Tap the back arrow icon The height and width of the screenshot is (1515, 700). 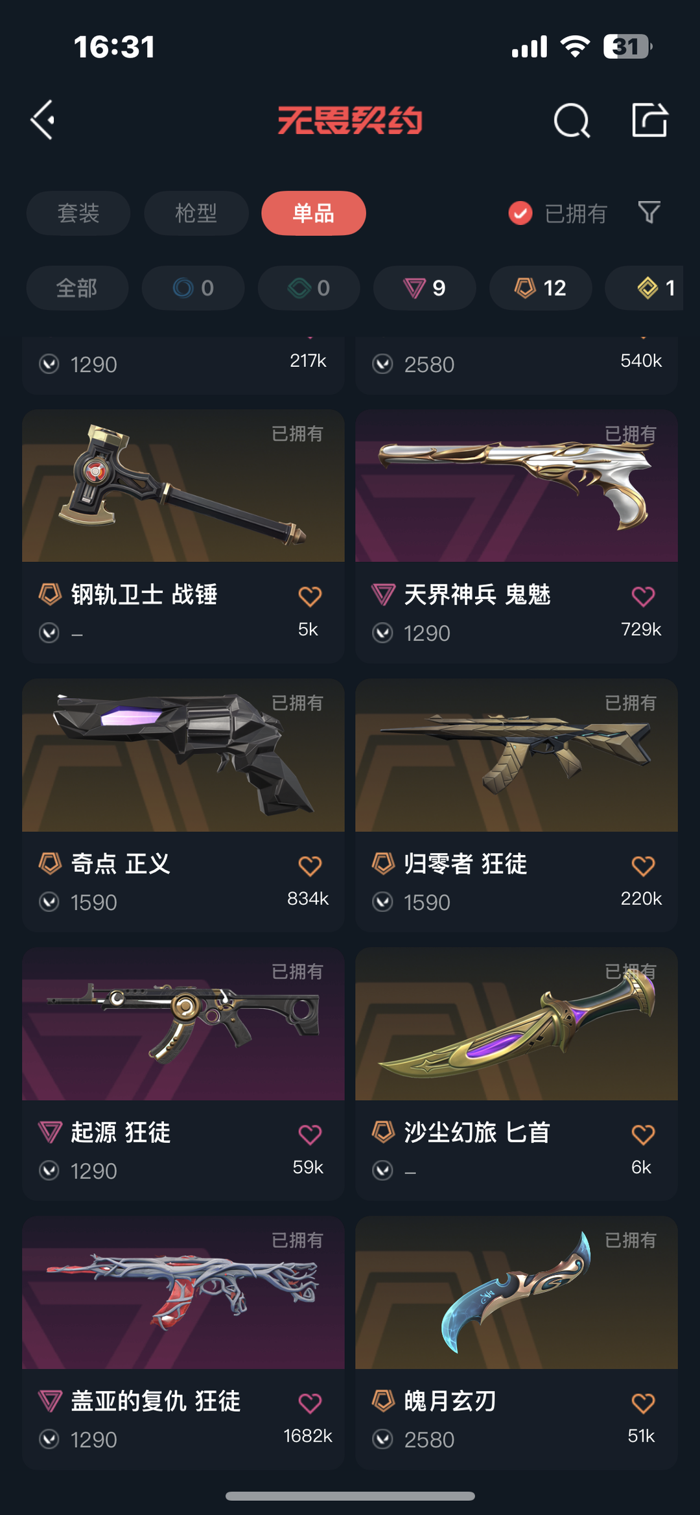point(43,120)
